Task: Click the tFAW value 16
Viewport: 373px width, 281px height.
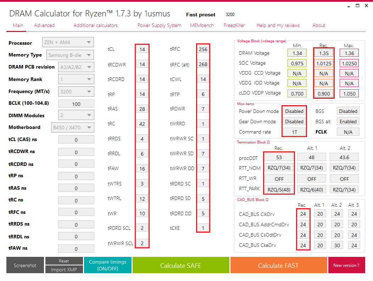Action: pos(142,169)
